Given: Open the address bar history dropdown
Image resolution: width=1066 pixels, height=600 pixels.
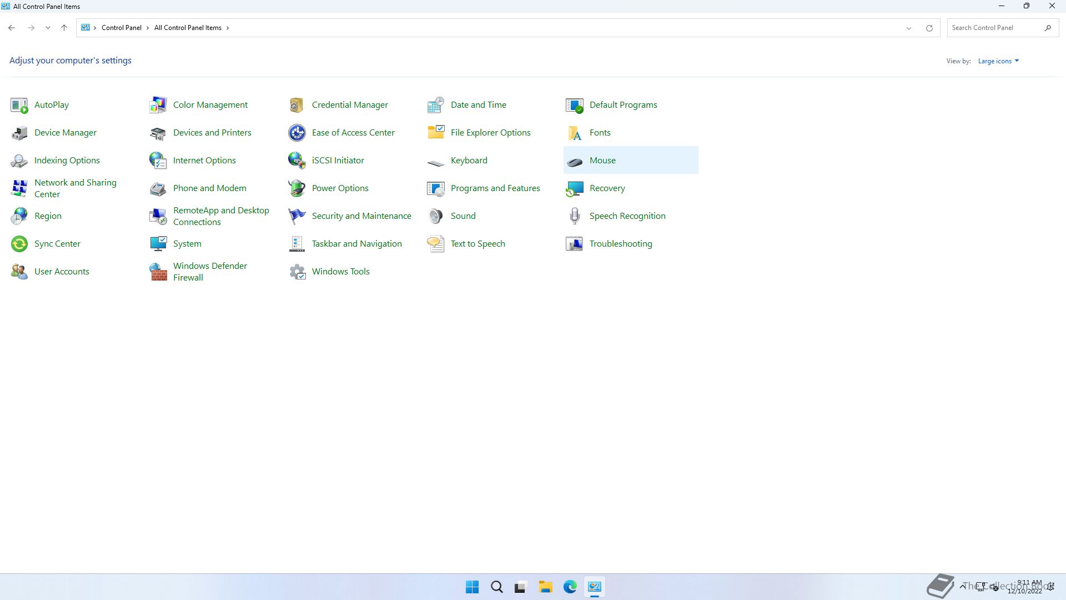Looking at the screenshot, I should pos(909,28).
